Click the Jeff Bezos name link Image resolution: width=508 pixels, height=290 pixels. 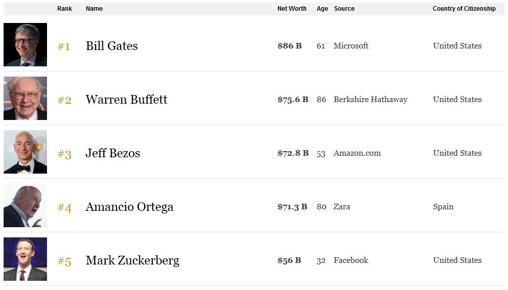click(x=112, y=153)
